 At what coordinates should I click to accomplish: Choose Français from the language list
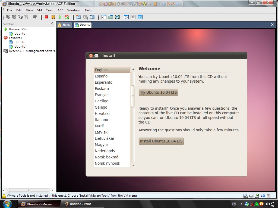coord(112,95)
